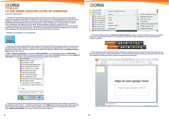Viewport: 169px width, 119px height.
Task: Launch Microsoft Excel 2010 from the programs list
Action: click(x=27, y=63)
